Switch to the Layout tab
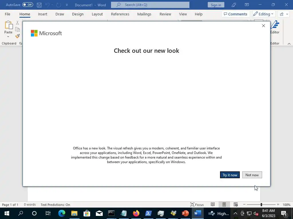The image size is (293, 219). 97,14
